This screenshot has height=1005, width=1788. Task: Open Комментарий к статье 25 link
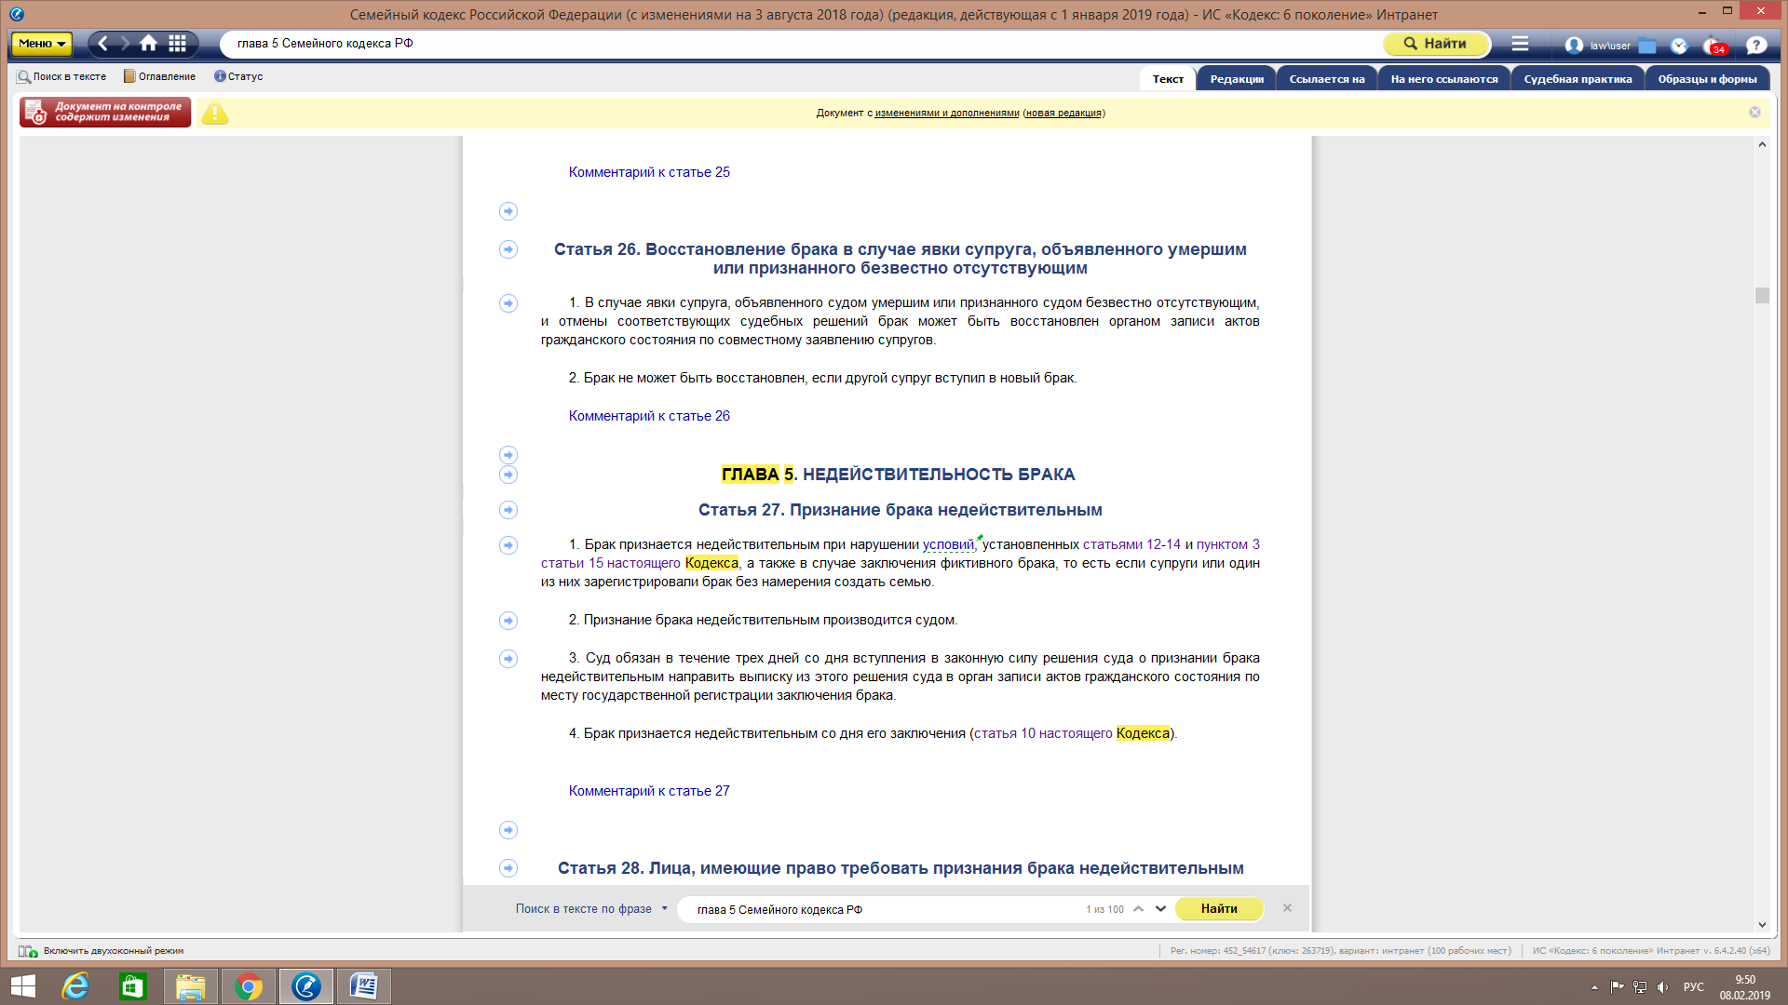pos(649,172)
